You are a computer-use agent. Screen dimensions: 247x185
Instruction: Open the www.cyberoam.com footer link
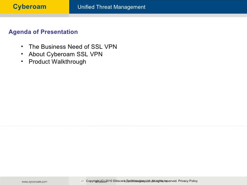tap(35, 182)
